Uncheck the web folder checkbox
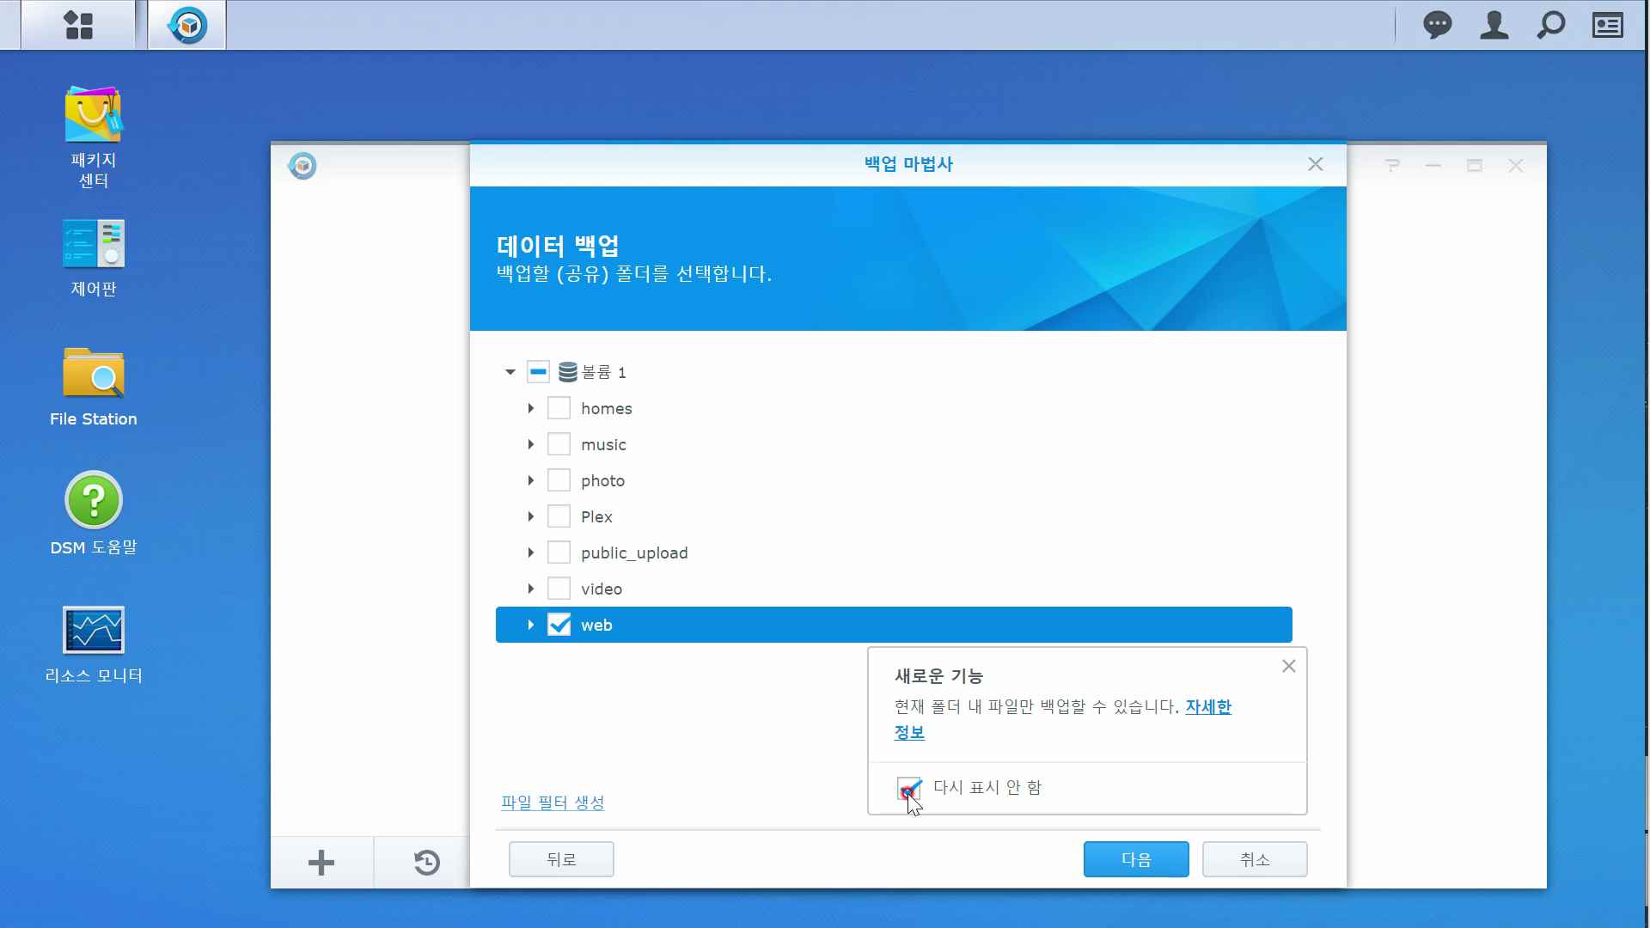This screenshot has height=928, width=1650. coord(559,625)
